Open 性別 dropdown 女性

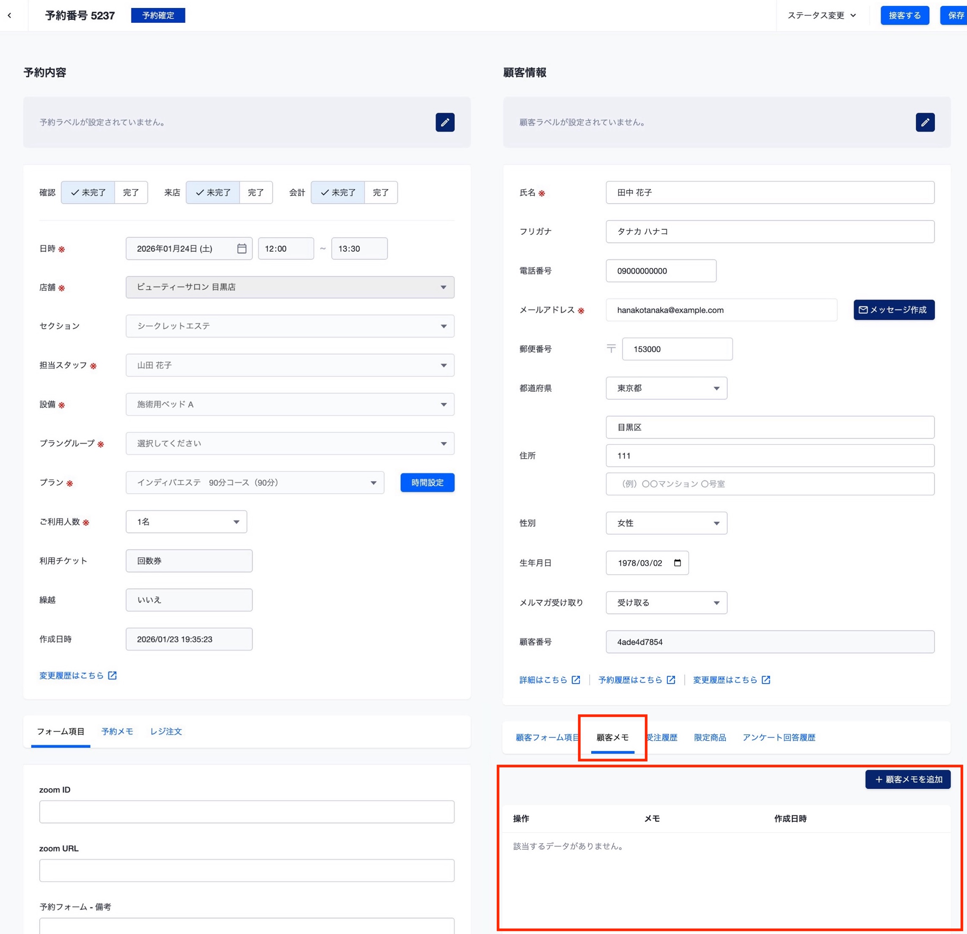666,523
